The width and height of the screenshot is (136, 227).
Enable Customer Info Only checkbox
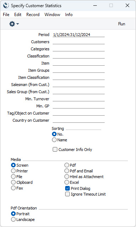pyautogui.click(x=55, y=150)
